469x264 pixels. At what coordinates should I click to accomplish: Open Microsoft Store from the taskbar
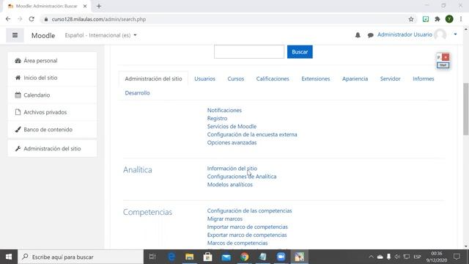click(x=207, y=257)
